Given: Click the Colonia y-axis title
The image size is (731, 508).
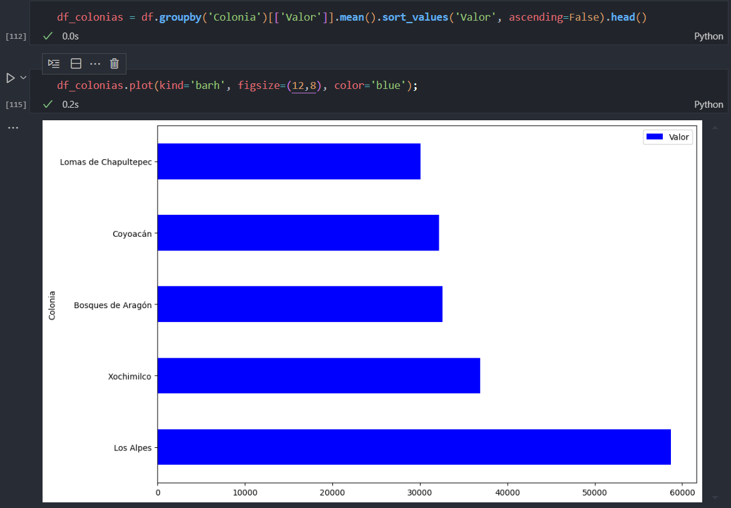Looking at the screenshot, I should click(x=52, y=306).
